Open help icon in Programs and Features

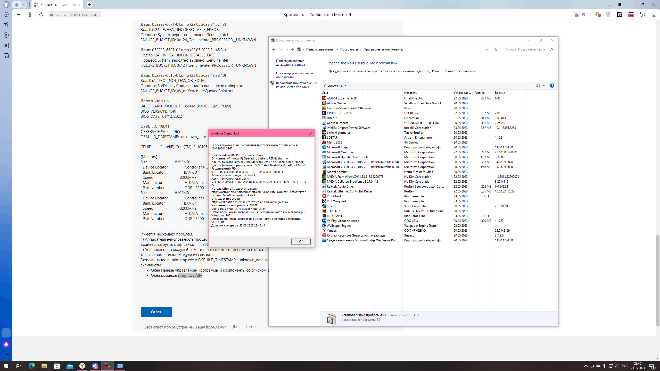tap(552, 86)
